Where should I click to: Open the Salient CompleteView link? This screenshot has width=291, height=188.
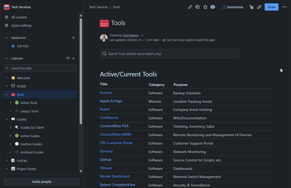click(x=117, y=185)
